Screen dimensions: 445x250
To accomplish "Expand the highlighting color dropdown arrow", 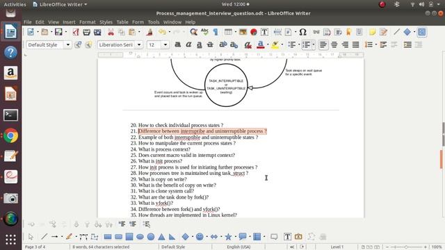I will [x=282, y=44].
